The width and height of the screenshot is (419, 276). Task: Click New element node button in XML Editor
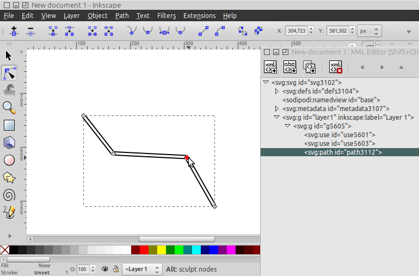[270, 67]
